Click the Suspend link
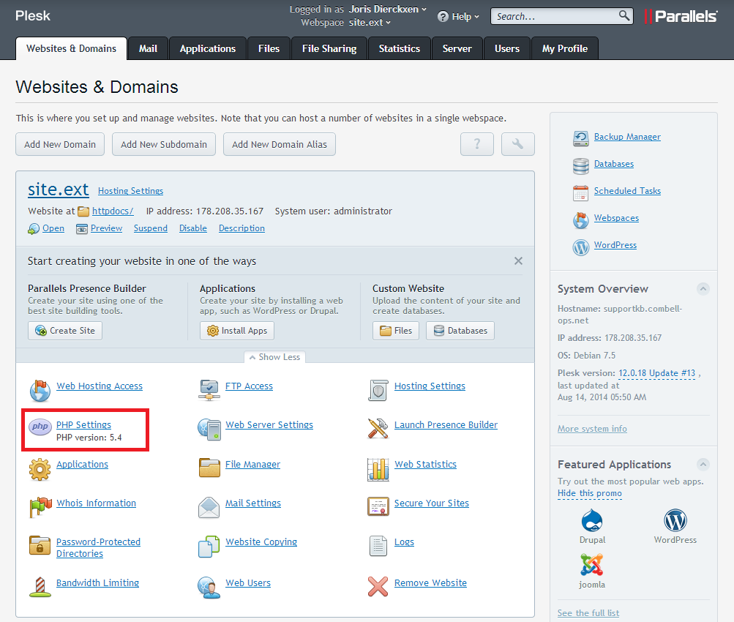The width and height of the screenshot is (734, 622). point(151,228)
